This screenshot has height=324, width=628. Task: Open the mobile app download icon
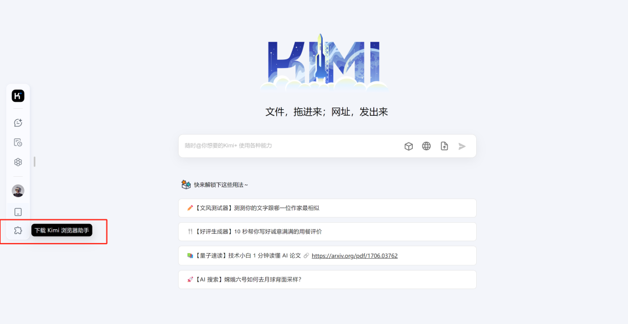coord(18,212)
